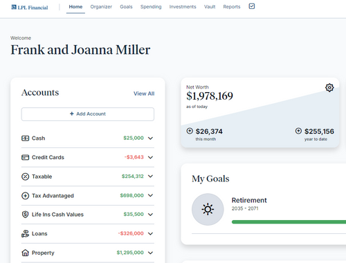Click the Cash account icon

click(25, 138)
